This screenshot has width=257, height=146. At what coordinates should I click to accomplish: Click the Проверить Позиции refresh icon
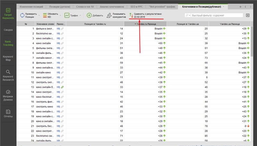pos(23,15)
